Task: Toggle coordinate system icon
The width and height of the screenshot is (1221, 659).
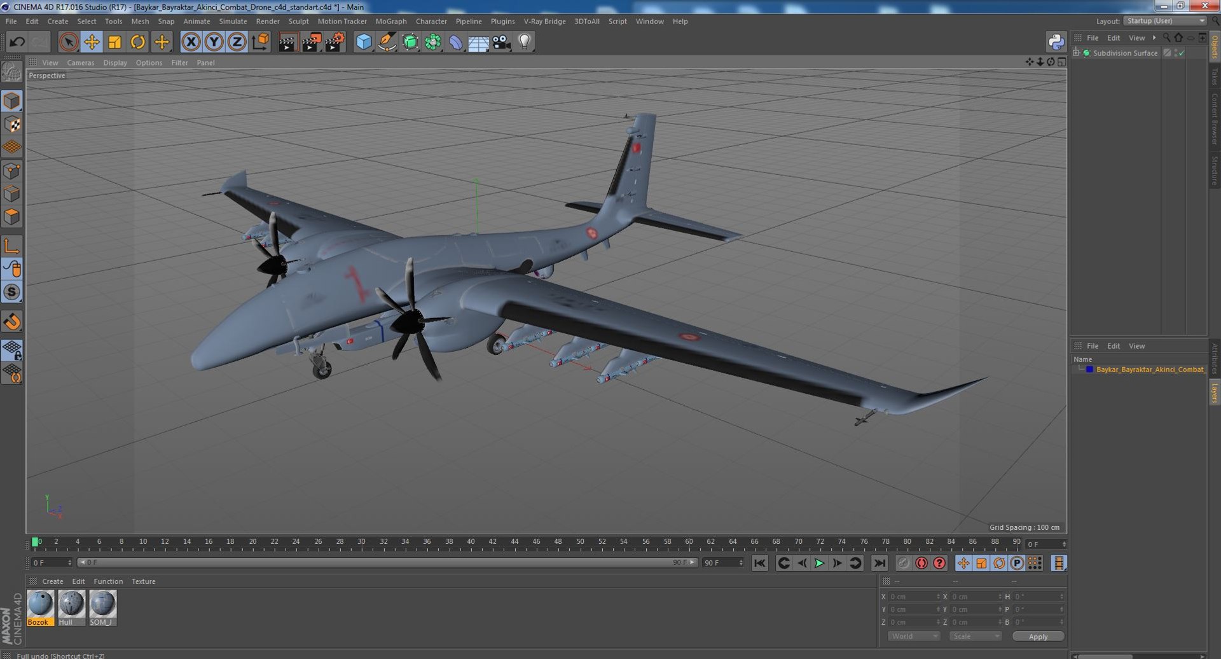Action: click(261, 42)
